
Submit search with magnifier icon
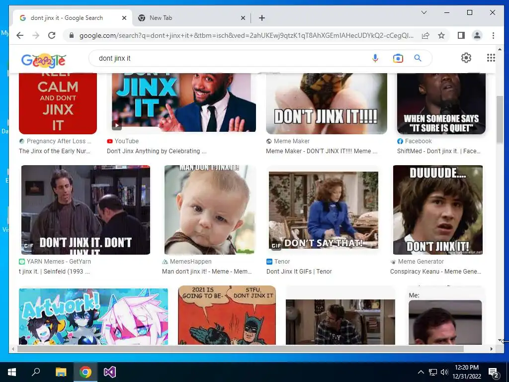pos(418,58)
